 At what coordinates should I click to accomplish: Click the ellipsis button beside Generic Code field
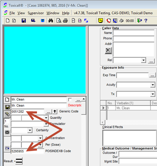coord(49,112)
